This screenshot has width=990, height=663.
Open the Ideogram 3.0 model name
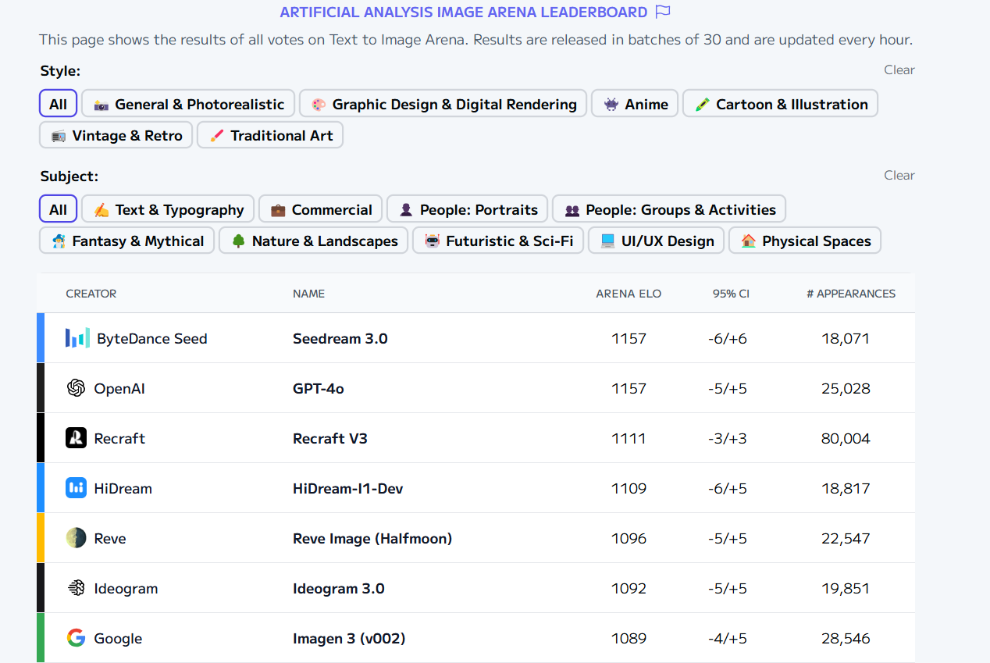tap(339, 588)
